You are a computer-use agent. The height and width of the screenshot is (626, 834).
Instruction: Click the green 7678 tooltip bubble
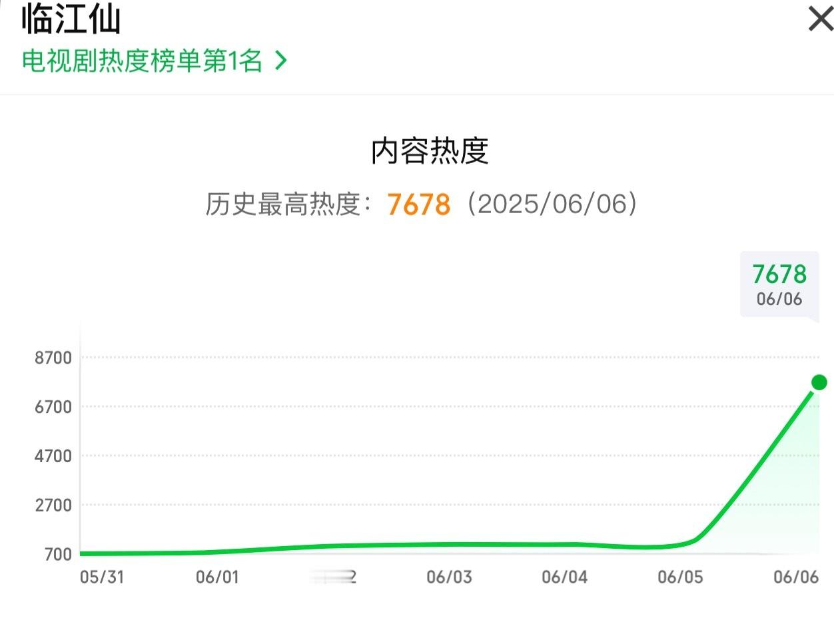tap(779, 283)
